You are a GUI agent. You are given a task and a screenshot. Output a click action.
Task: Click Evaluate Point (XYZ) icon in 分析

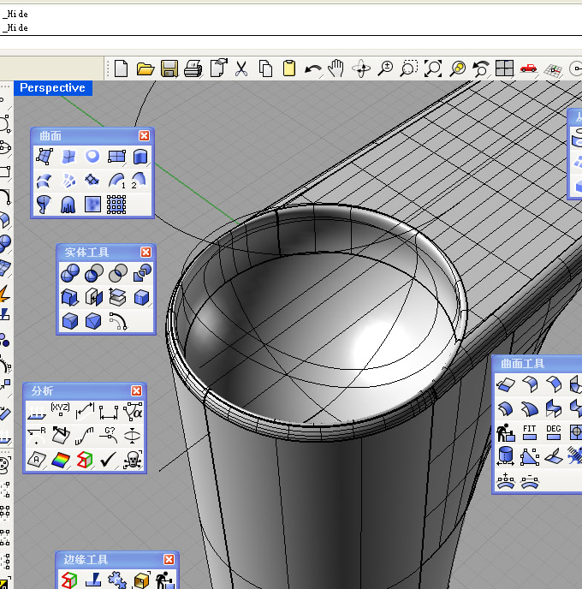click(60, 409)
